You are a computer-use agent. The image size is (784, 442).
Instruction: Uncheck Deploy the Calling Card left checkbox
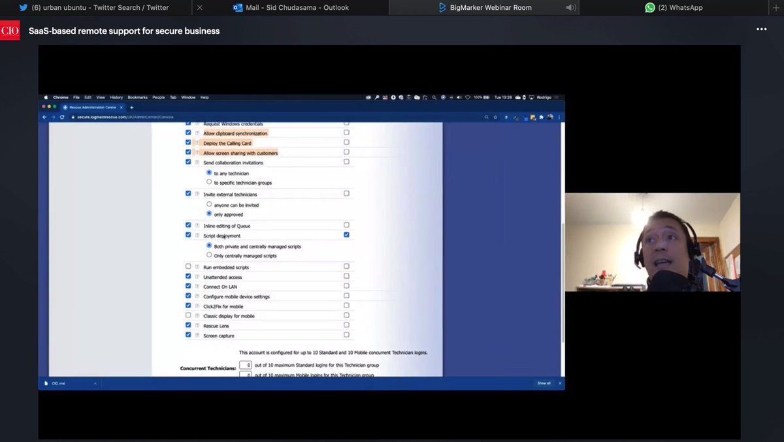188,142
